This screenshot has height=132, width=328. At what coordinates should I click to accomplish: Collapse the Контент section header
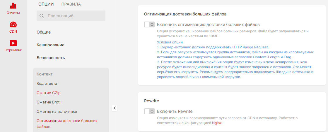pos(45,74)
